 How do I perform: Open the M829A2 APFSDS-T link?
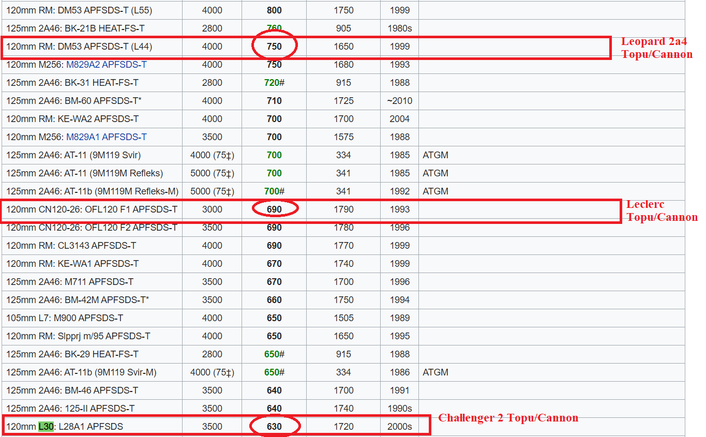(107, 65)
